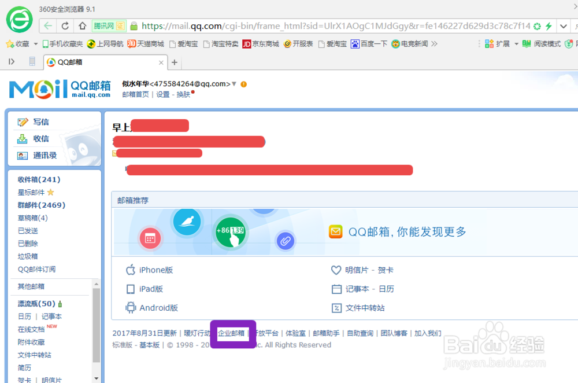Screen dimensions: 578x383
Task: Click the green lock security icon
Action: click(x=134, y=26)
